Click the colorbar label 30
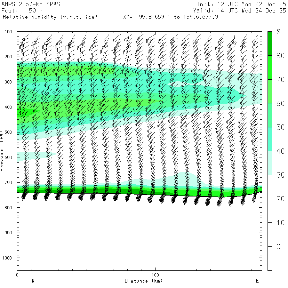The image size is (288, 288). [280, 175]
